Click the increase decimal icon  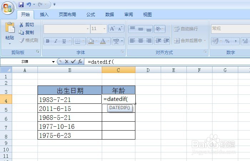coord(245,41)
